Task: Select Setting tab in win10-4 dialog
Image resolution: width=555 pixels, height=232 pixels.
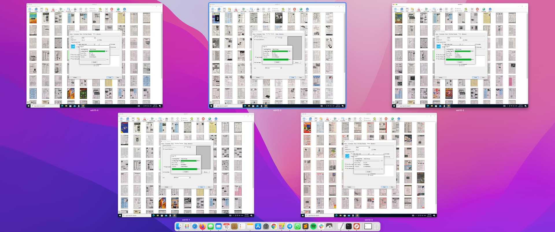Action: click(x=94, y=34)
